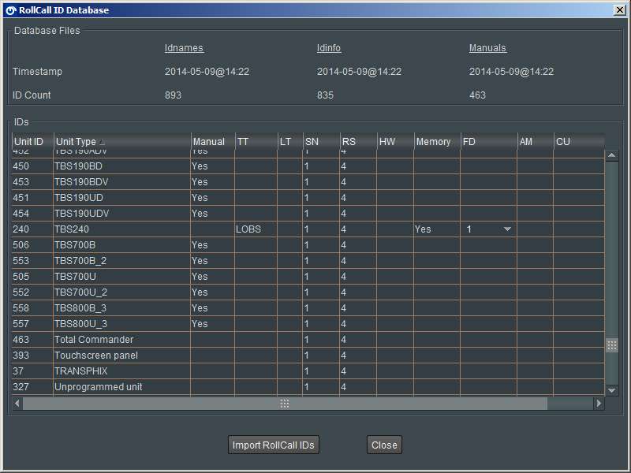The width and height of the screenshot is (631, 473).
Task: Click Unit ID 37 cell
Action: [32, 371]
